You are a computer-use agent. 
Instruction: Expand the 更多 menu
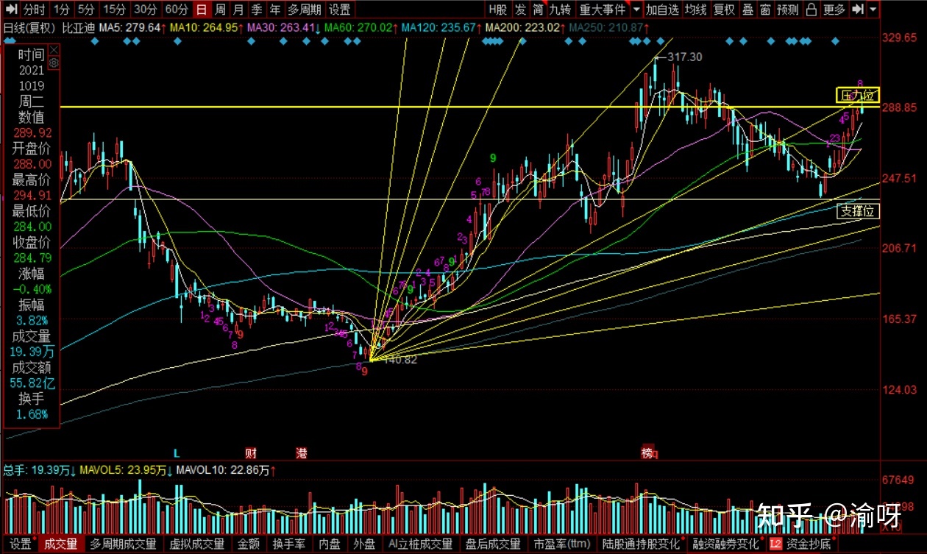coord(834,10)
